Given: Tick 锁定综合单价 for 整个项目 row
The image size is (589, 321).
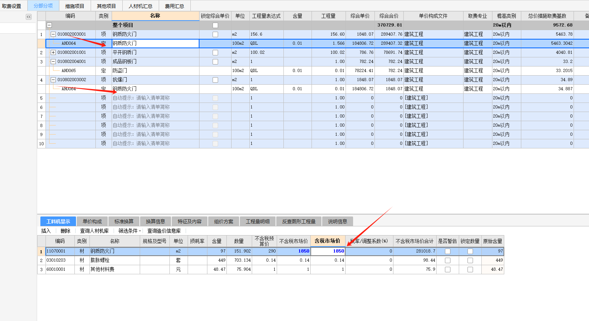Looking at the screenshot, I should pyautogui.click(x=215, y=25).
